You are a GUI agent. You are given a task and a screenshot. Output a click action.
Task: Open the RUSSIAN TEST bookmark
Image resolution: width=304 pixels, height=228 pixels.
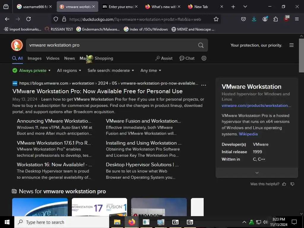(59, 29)
